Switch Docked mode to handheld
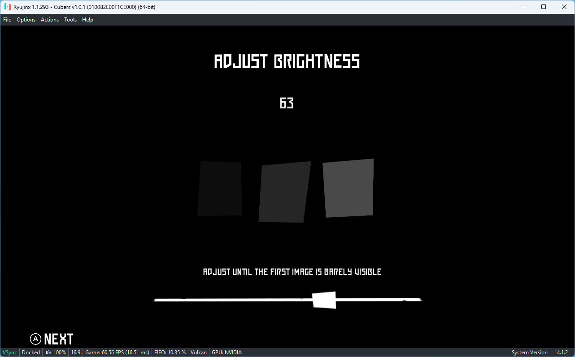Image resolution: width=575 pixels, height=357 pixels. pos(30,352)
